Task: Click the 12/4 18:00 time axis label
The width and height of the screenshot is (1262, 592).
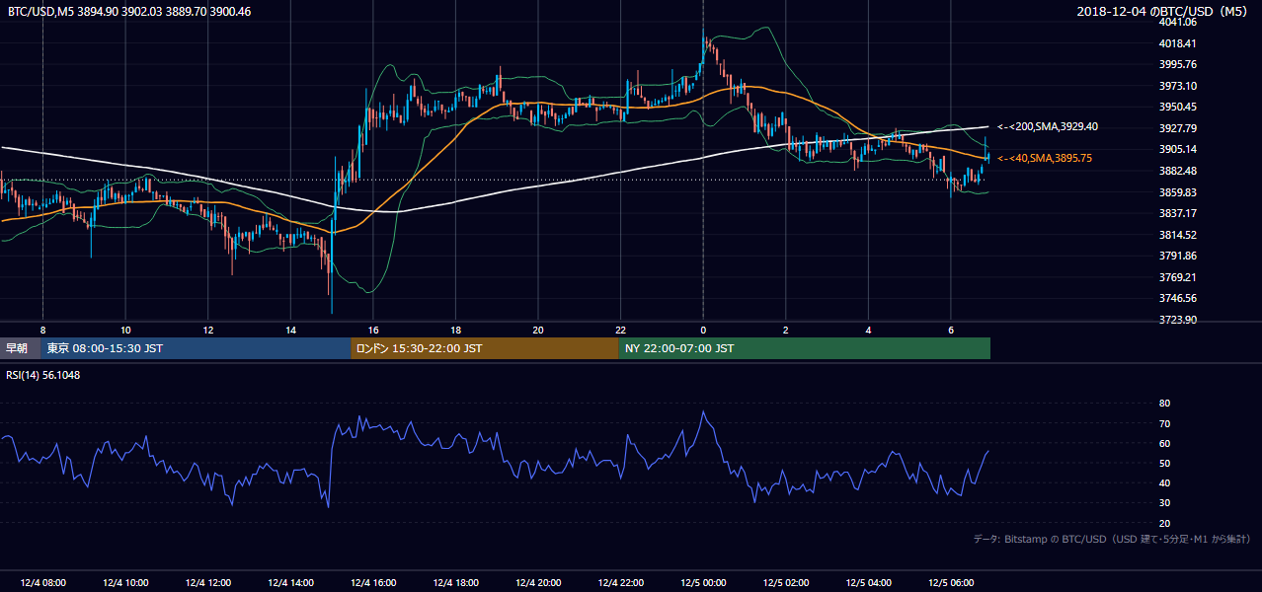Action: tap(456, 583)
